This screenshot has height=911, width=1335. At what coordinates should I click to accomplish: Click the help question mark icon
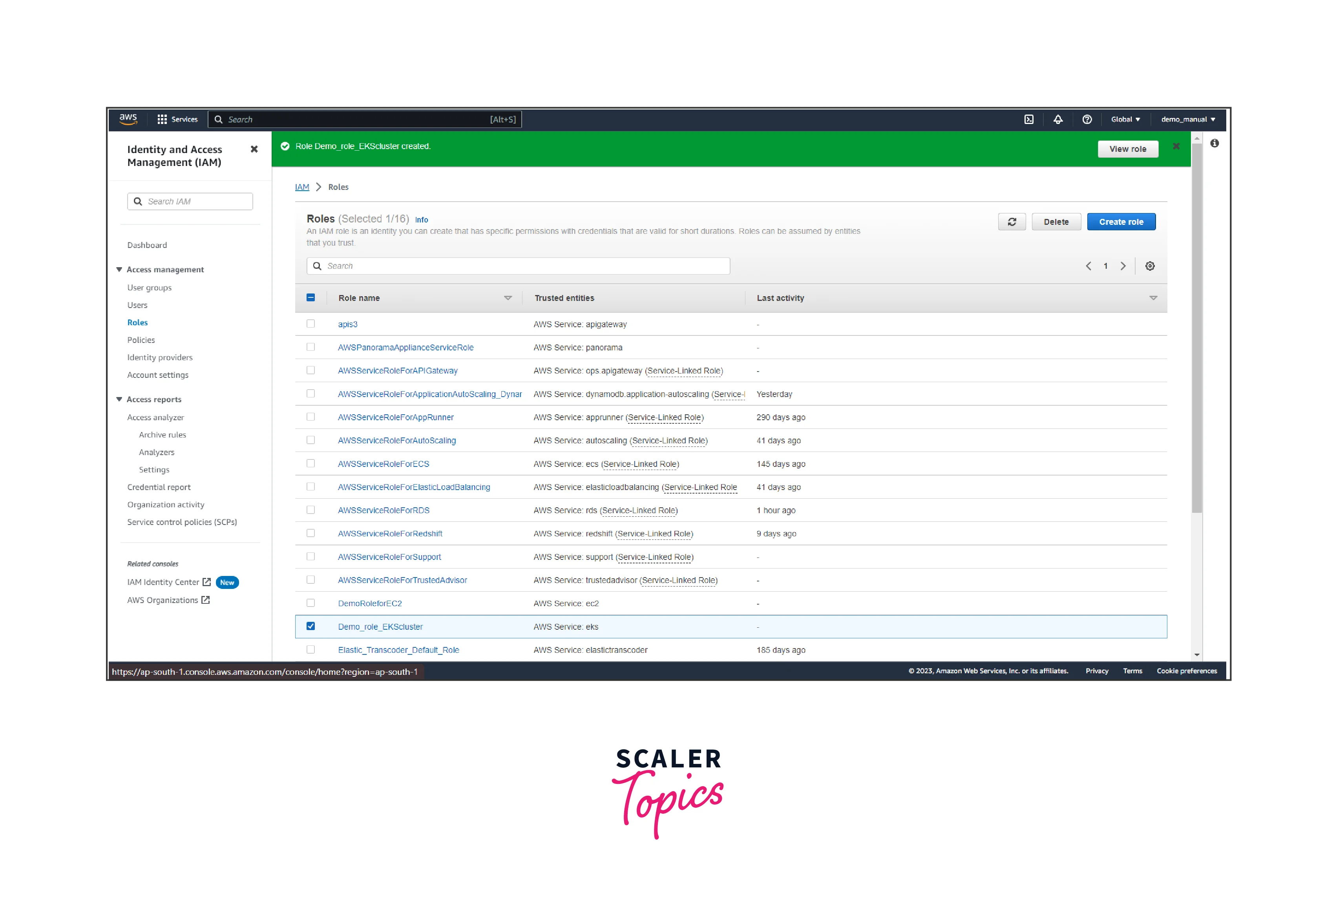coord(1087,119)
